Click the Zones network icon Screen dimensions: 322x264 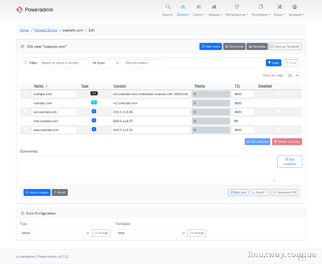[183, 7]
